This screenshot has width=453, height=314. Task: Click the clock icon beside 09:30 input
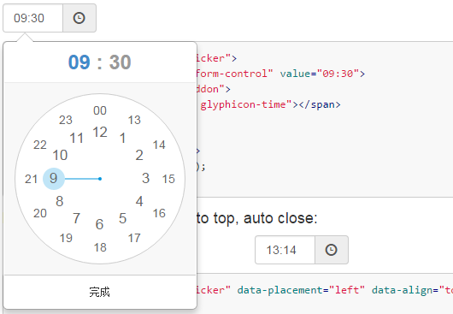point(79,18)
